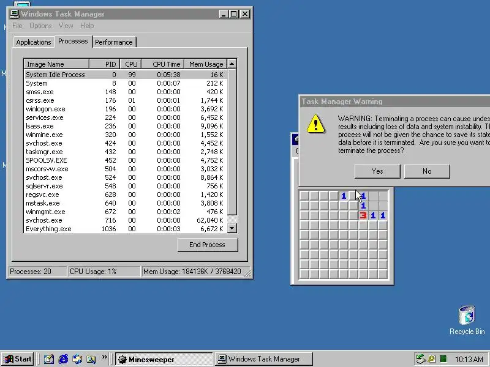Sort by the CPU column header
The width and height of the screenshot is (490, 367).
[131, 64]
